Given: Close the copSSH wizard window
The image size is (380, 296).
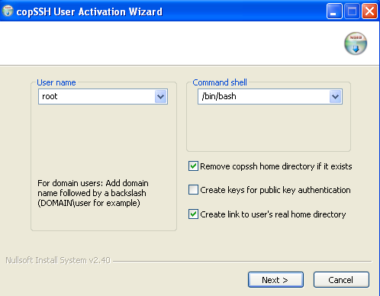Looking at the screenshot, I should coord(369,11).
